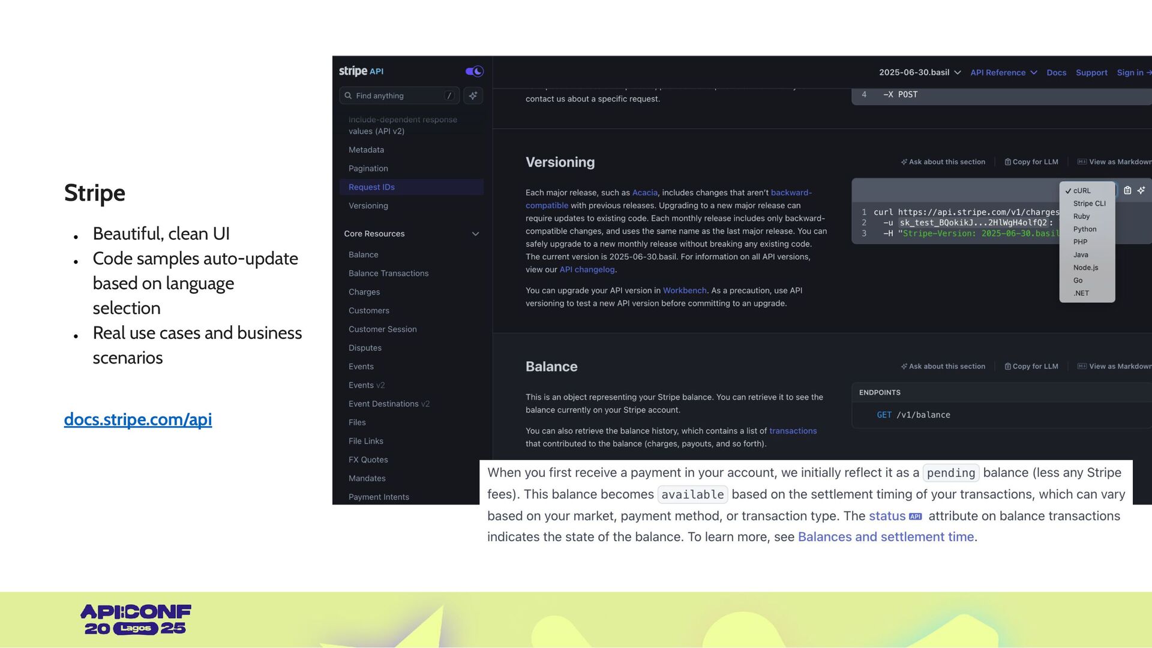Open Payment Intents in the sidebar
Image resolution: width=1152 pixels, height=648 pixels.
click(379, 497)
